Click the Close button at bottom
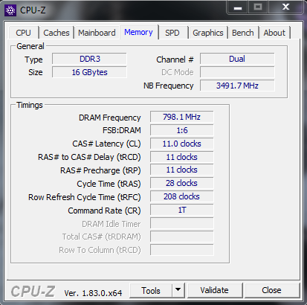The width and height of the screenshot is (307, 305). click(x=271, y=290)
